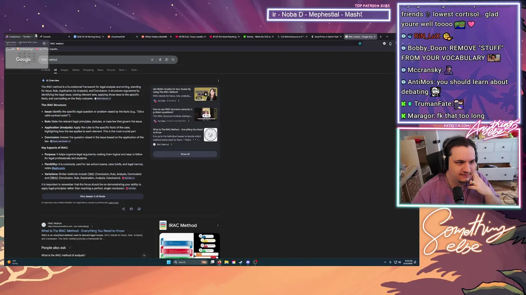Click the Learn more link

pos(113,202)
